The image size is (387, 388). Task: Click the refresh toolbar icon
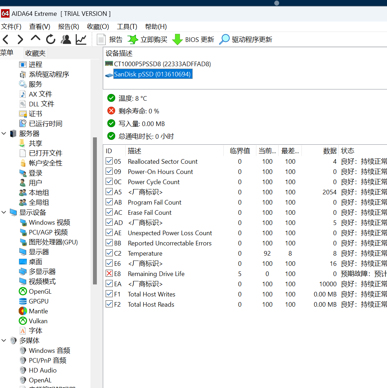[51, 39]
